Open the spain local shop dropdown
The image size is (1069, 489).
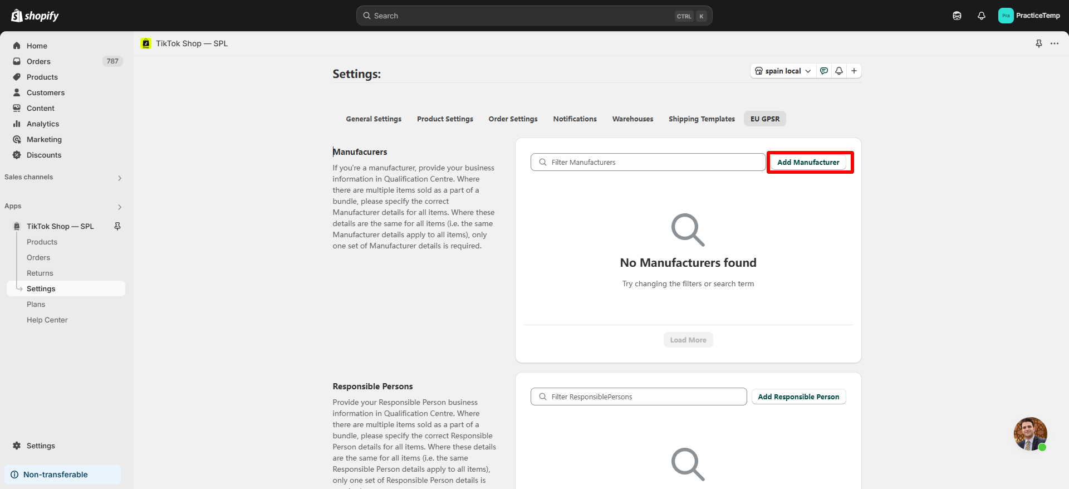tap(783, 71)
